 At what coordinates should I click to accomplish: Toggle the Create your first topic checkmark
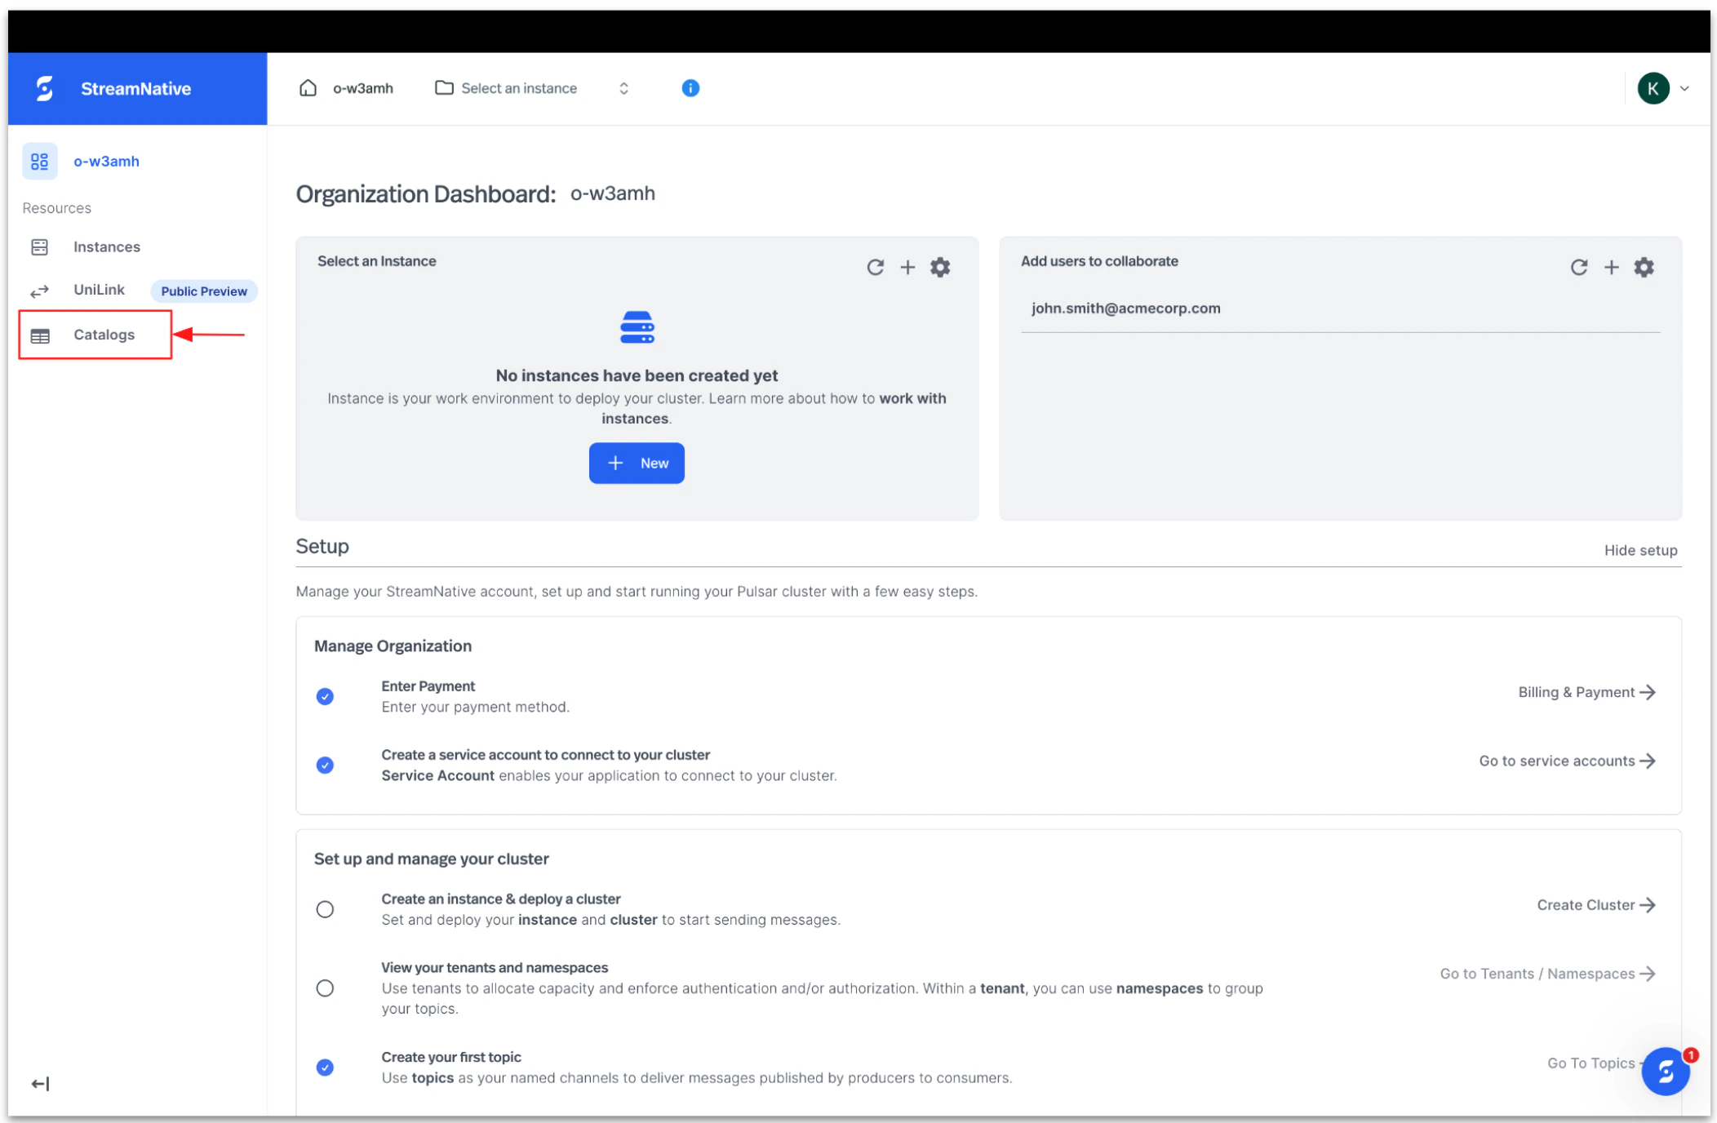325,1068
